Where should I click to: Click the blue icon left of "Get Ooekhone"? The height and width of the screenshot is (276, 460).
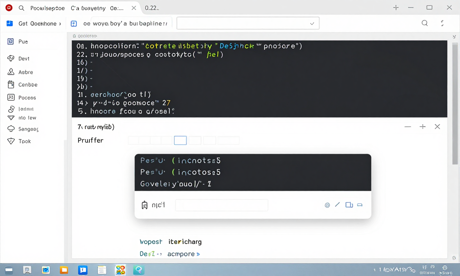10,23
